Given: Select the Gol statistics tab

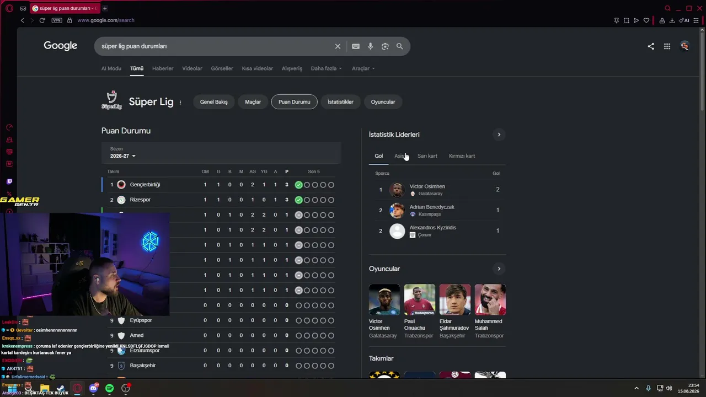Looking at the screenshot, I should tap(379, 156).
